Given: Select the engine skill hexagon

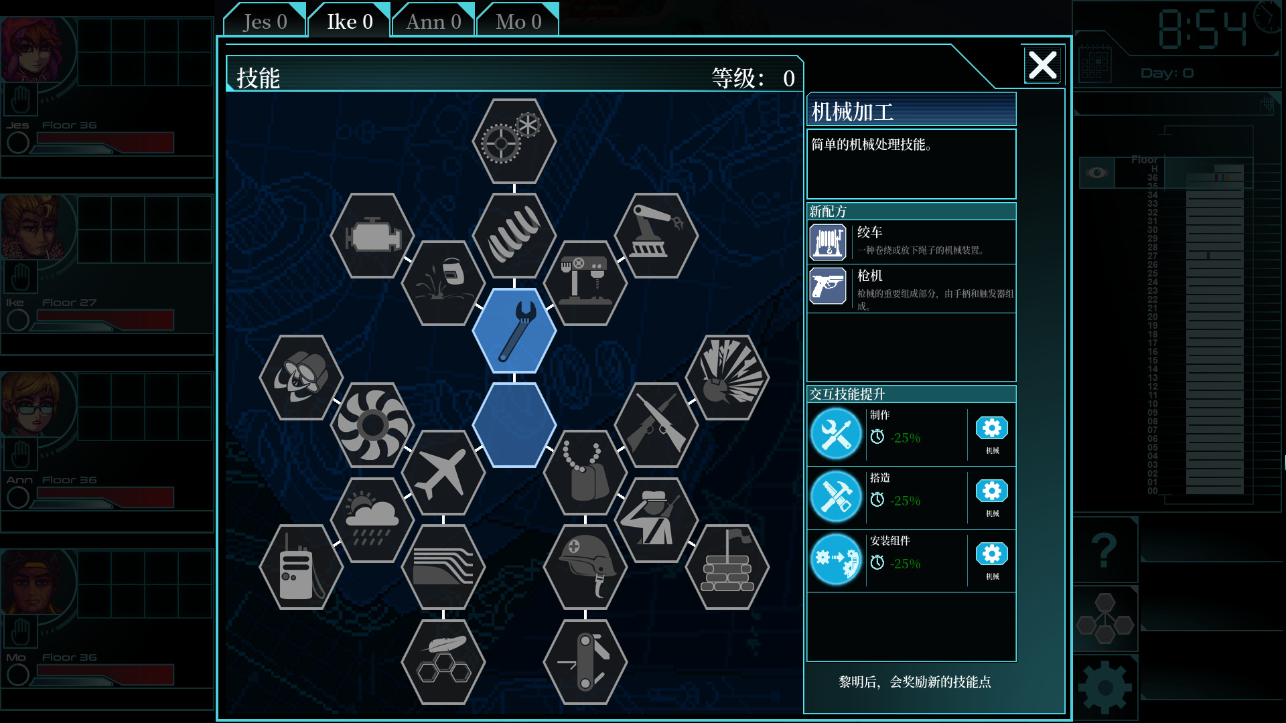Looking at the screenshot, I should pos(372,236).
